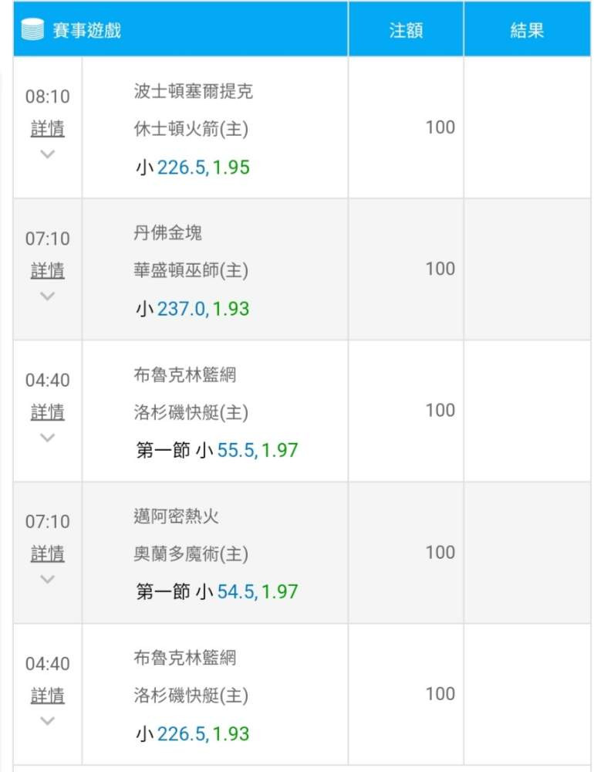Expand the chevron for the 第一節 小 55.5 bet
Viewport: 594px width, 772px height.
point(47,438)
